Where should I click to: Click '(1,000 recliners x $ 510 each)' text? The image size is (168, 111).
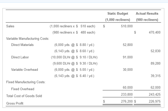(72, 26)
